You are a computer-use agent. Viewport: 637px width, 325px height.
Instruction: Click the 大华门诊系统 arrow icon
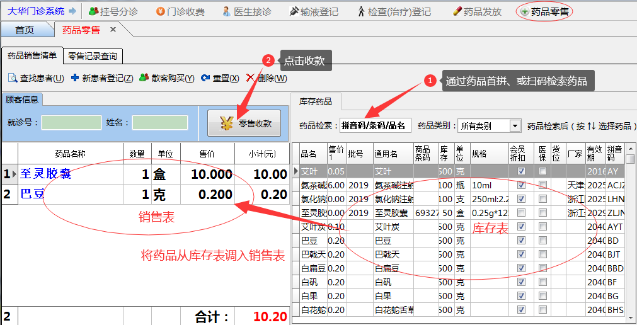coord(72,11)
